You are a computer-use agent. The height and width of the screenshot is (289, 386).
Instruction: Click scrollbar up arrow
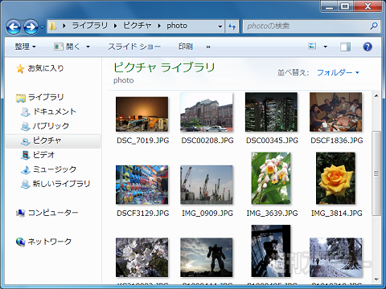(x=376, y=96)
